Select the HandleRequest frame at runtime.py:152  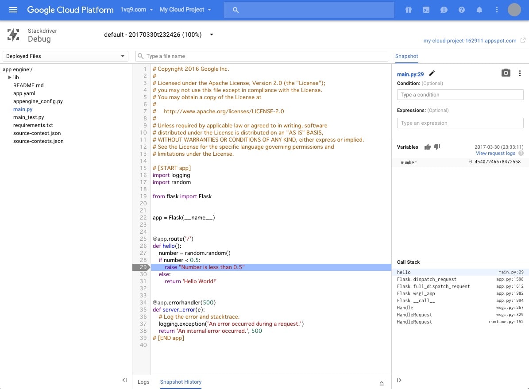tap(460, 322)
